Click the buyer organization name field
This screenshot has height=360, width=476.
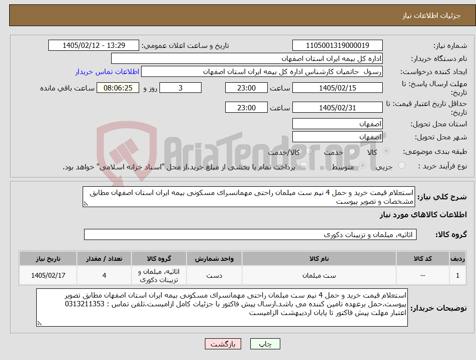pyautogui.click(x=247, y=59)
